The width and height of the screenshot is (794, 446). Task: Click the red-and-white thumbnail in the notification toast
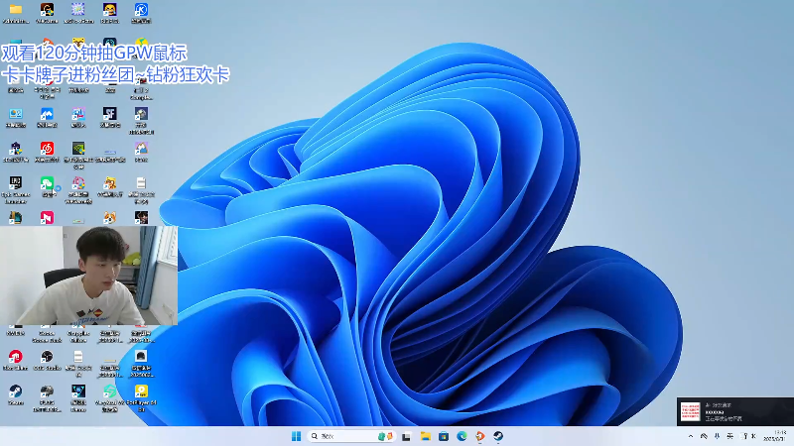(690, 411)
